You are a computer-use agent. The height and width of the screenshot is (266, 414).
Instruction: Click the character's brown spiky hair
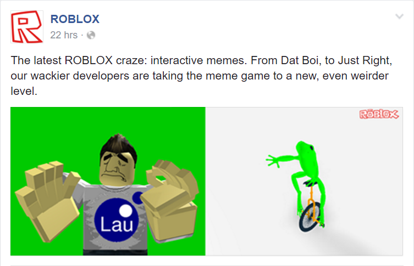(118, 147)
